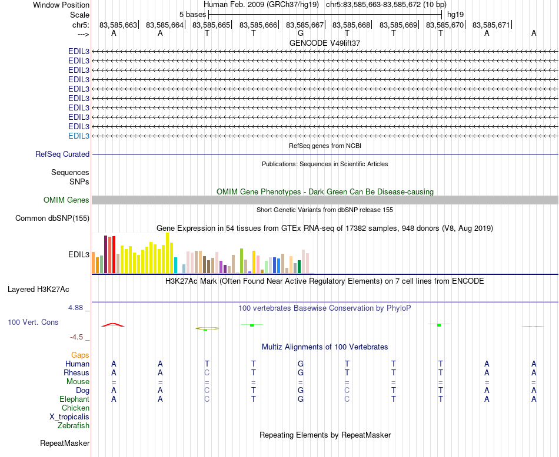The width and height of the screenshot is (559, 457).
Task: Click the EDIL3 label beside GTEx bar chart
Action: [x=79, y=254]
